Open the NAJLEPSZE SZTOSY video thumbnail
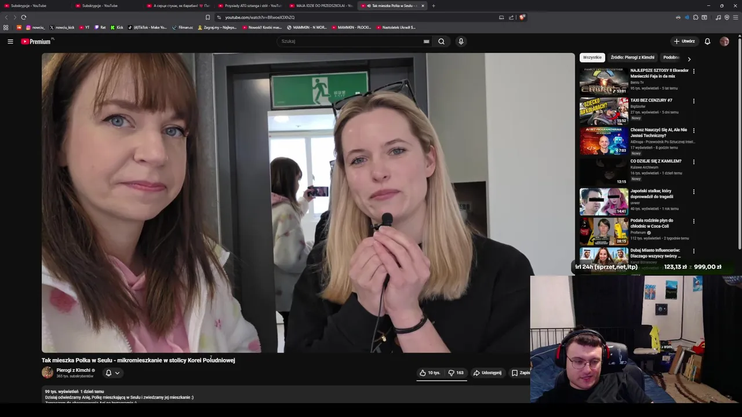742x417 pixels. (x=603, y=81)
